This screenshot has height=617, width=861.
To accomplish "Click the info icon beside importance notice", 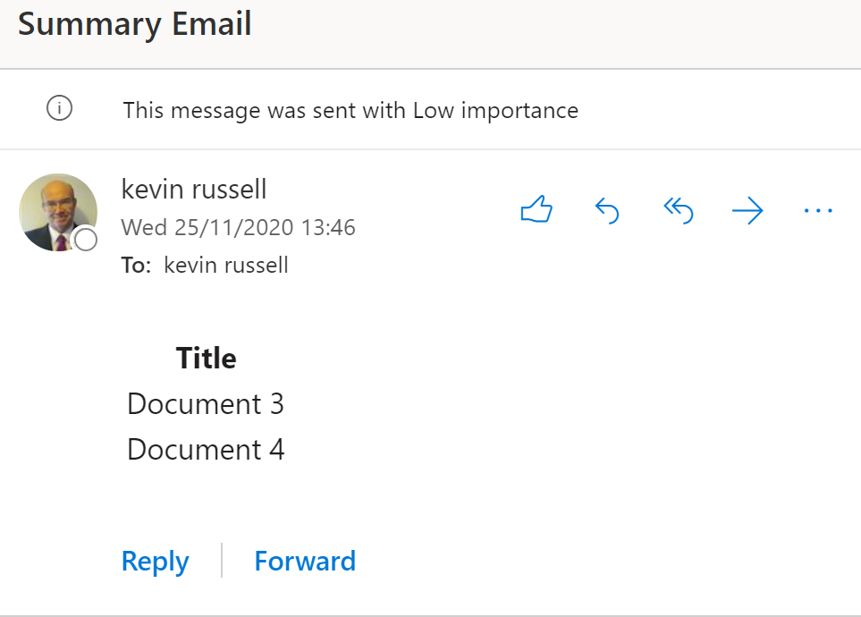I will coord(59,107).
